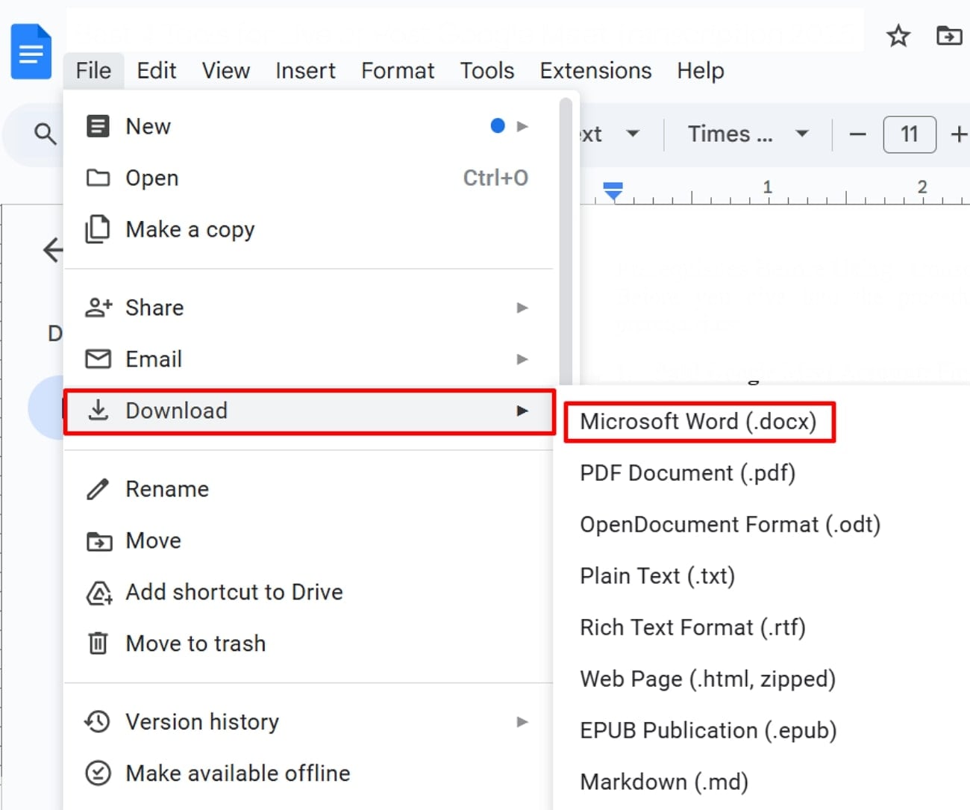Open the Times font family dropdown

(745, 134)
